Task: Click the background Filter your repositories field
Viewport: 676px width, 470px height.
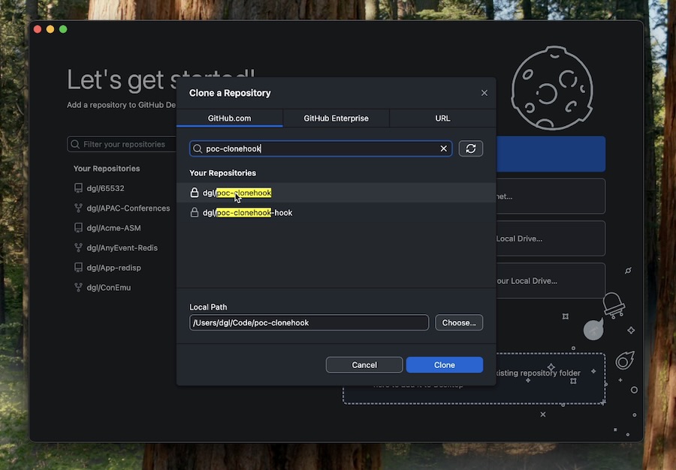Action: click(x=122, y=144)
